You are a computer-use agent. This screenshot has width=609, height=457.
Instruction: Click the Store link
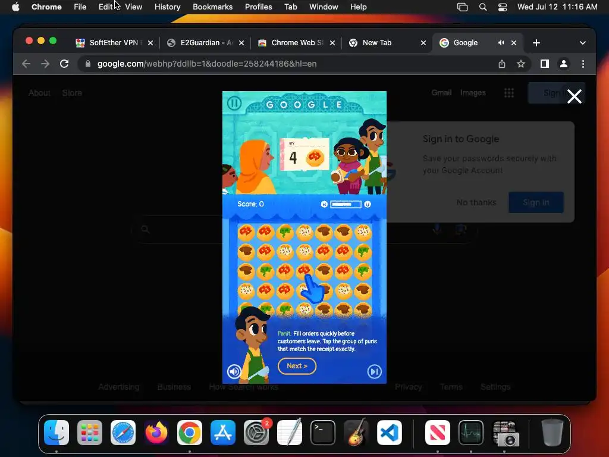point(72,93)
